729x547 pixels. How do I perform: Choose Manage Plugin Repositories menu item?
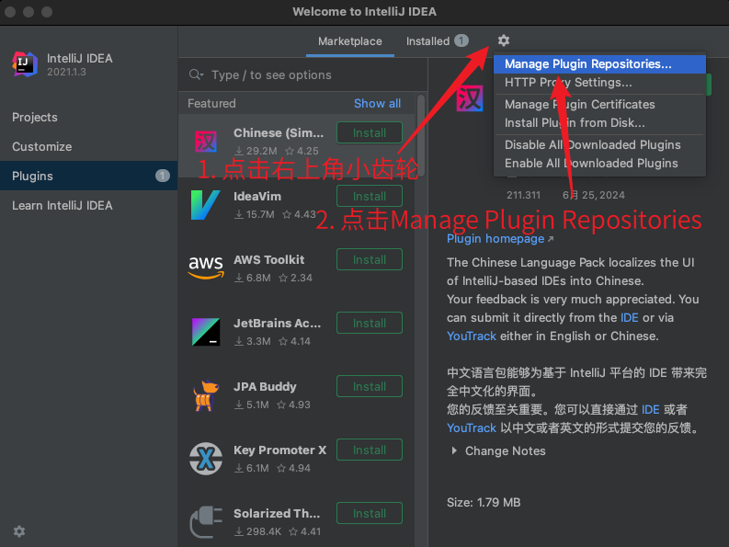[x=587, y=64]
